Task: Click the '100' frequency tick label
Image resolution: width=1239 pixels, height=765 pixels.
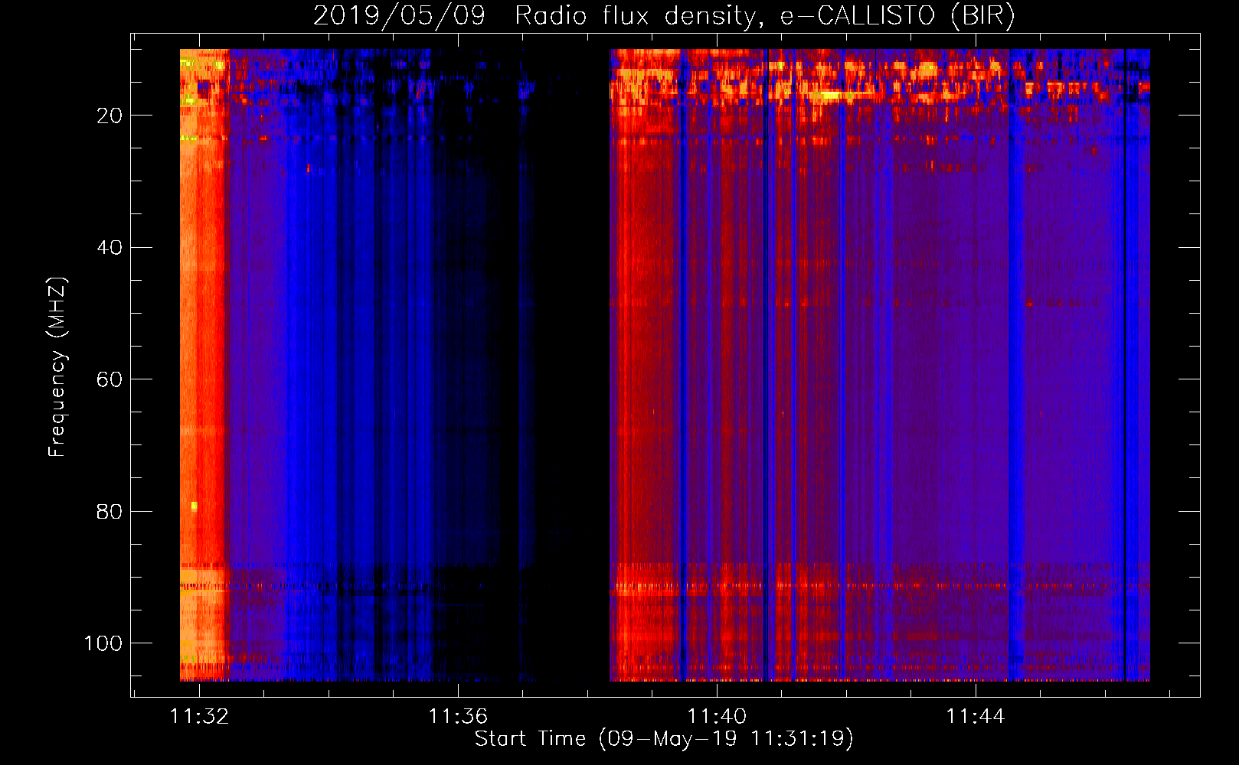Action: [103, 643]
